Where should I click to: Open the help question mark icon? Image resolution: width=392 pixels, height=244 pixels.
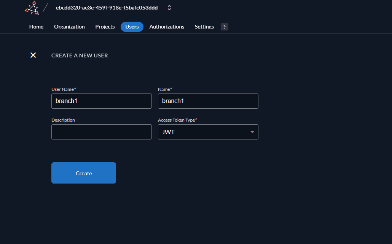coord(224,27)
